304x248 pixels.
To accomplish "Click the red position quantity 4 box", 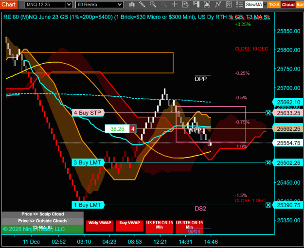I will tap(133, 129).
